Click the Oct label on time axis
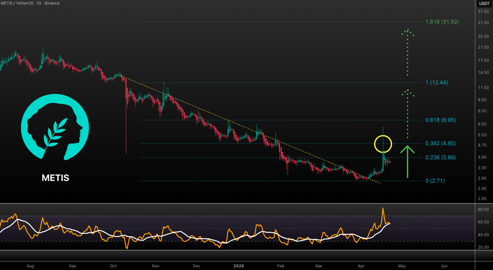The height and width of the screenshot is (270, 493). coord(114,266)
